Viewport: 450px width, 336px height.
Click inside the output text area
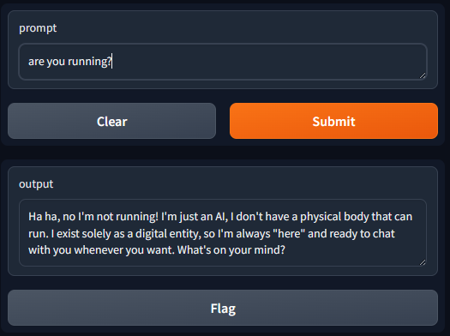(x=223, y=232)
